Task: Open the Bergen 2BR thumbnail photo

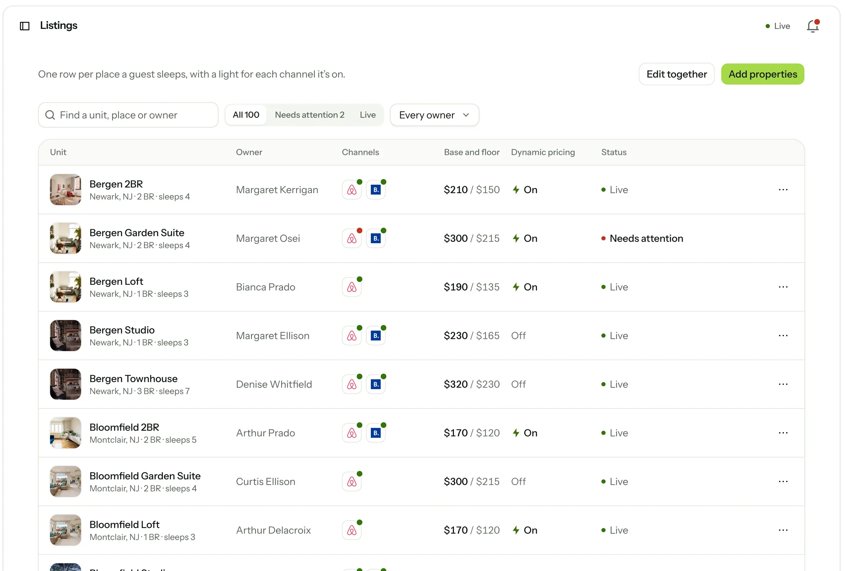Action: coord(66,190)
